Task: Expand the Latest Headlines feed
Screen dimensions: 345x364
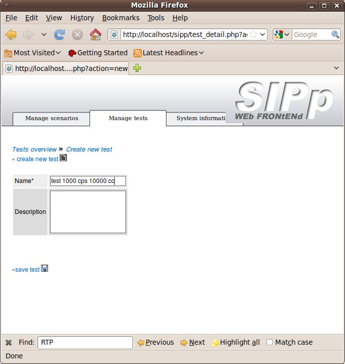Action: [168, 53]
